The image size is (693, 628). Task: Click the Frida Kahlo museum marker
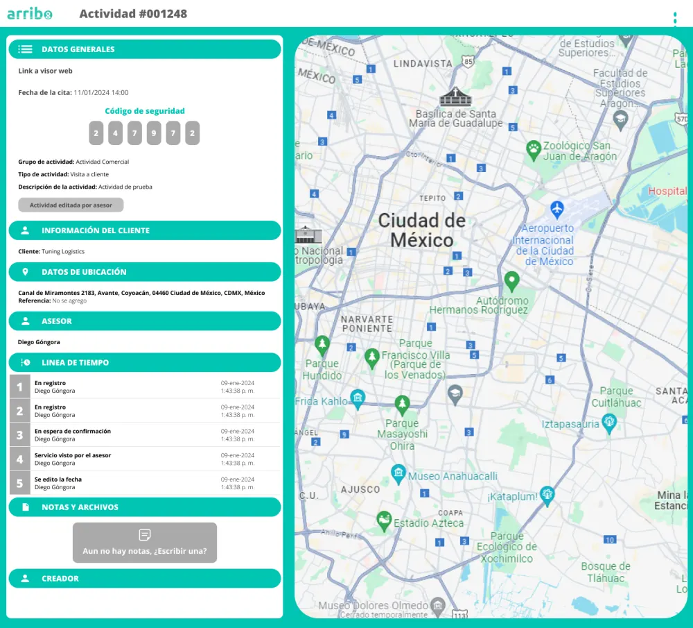point(357,399)
